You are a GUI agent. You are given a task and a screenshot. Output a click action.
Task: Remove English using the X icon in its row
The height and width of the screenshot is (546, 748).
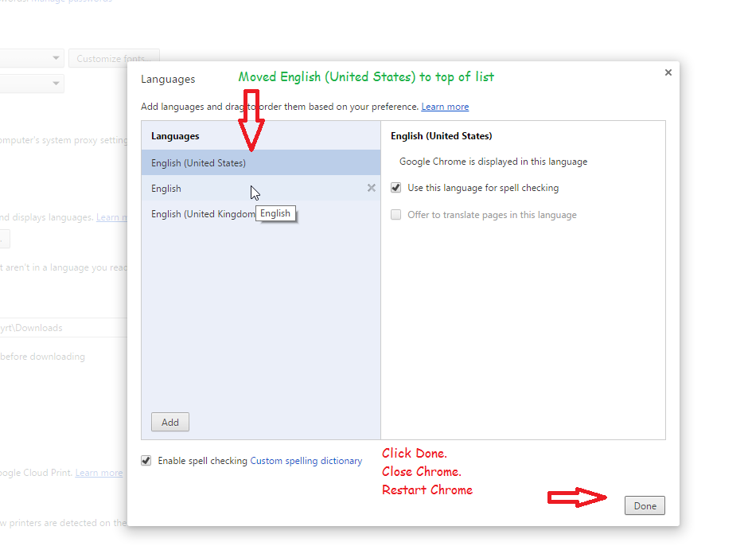pyautogui.click(x=371, y=189)
